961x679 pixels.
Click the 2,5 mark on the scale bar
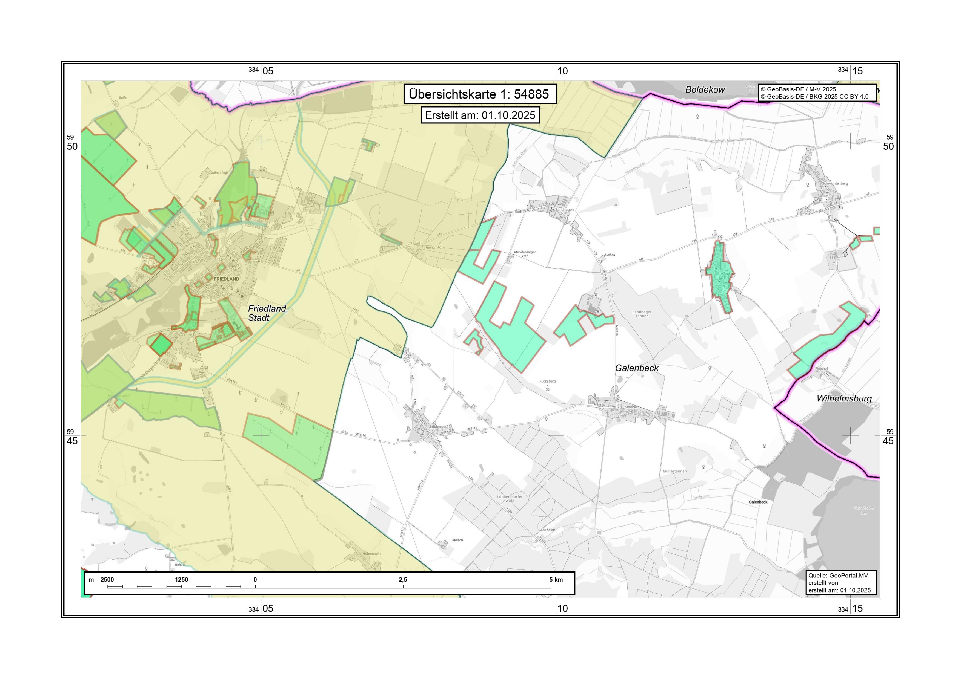pyautogui.click(x=403, y=579)
